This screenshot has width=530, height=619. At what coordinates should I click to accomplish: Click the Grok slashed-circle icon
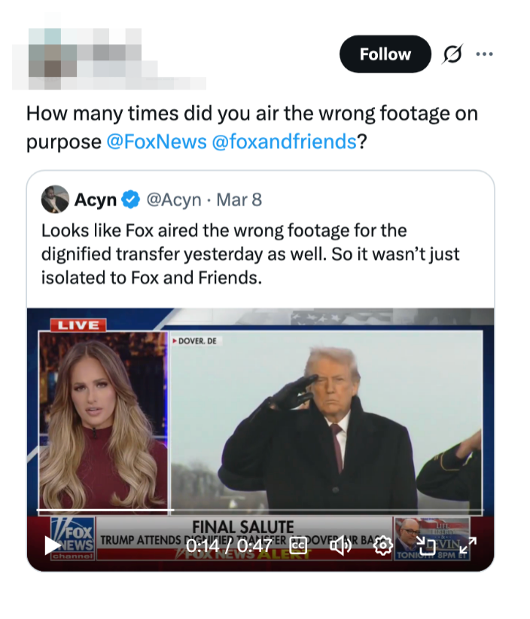pos(453,54)
